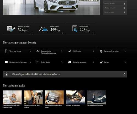Click chevron beside Fahrzeug verwalten
Image resolution: width=137 pixels, height=114 pixels.
[124, 4]
